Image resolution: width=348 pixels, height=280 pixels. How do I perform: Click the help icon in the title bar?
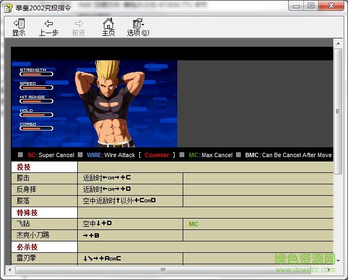click(9, 7)
